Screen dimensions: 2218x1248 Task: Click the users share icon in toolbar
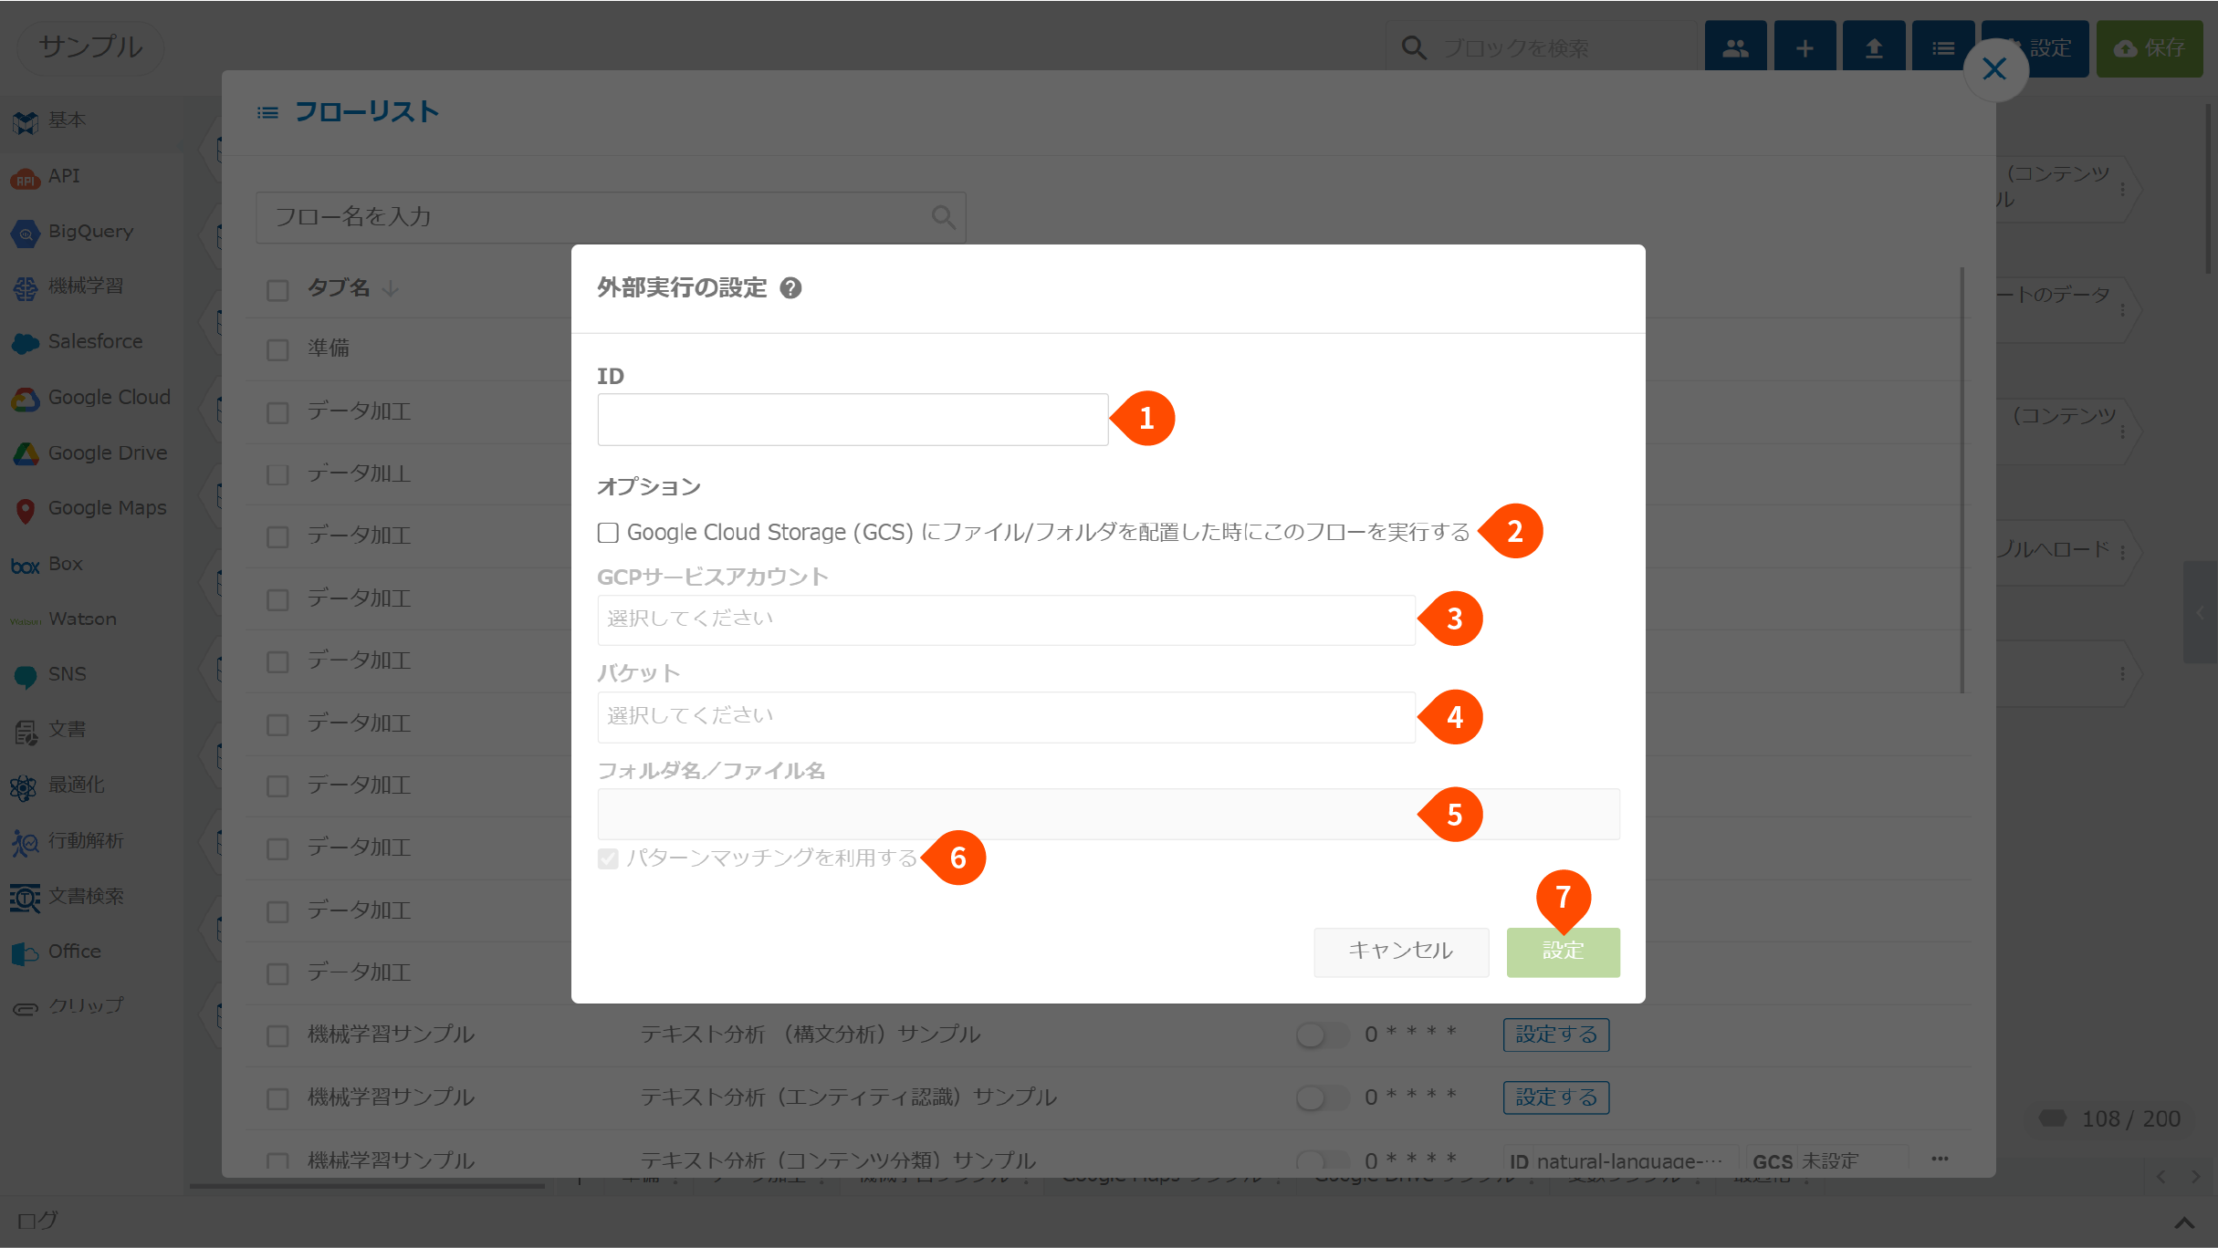pyautogui.click(x=1735, y=48)
